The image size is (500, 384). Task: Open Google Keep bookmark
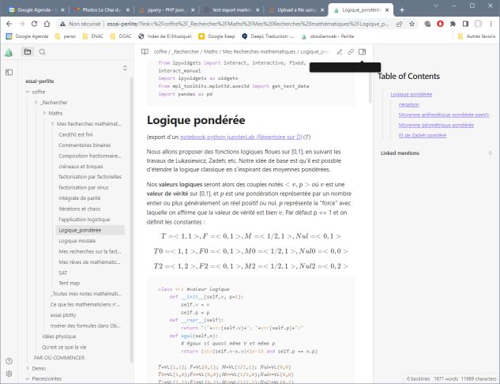(x=216, y=36)
